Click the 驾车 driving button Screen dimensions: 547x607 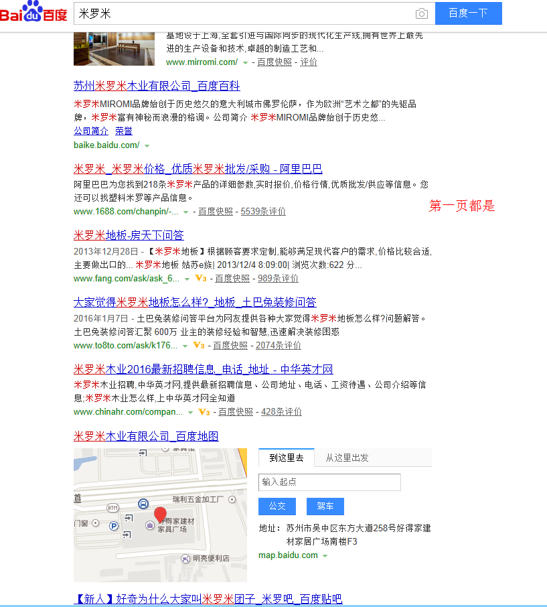coord(325,507)
